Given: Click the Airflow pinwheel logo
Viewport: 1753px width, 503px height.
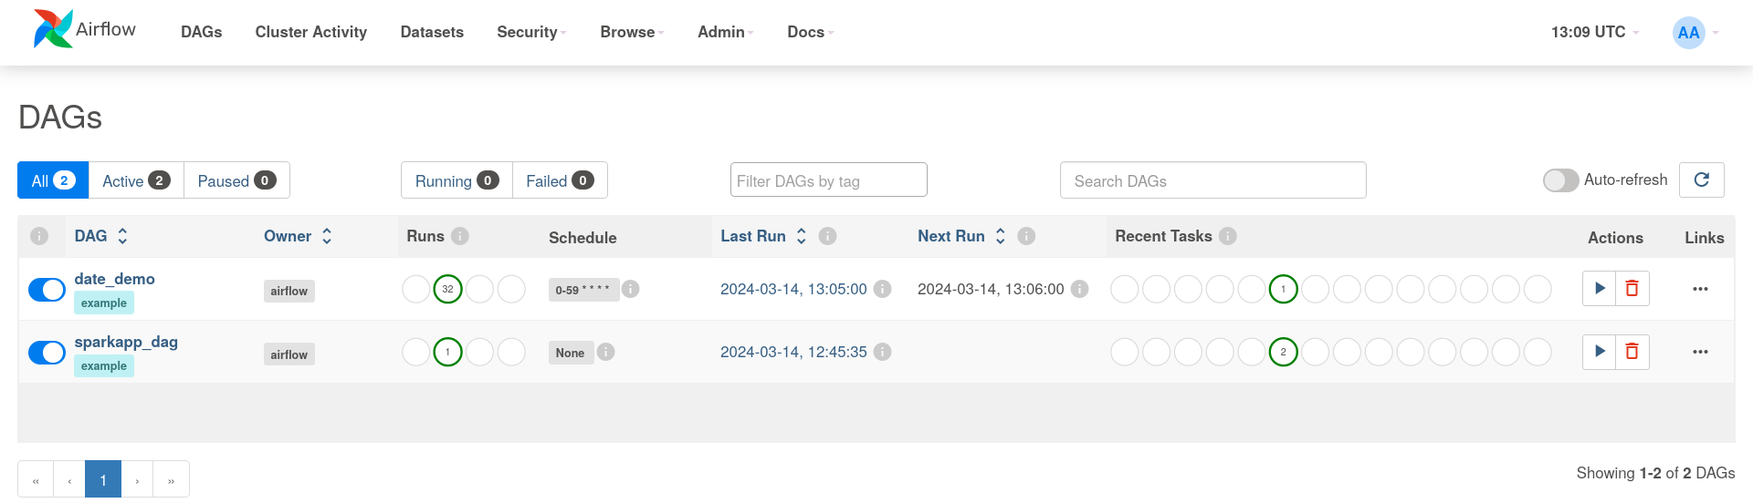Looking at the screenshot, I should click(x=53, y=29).
